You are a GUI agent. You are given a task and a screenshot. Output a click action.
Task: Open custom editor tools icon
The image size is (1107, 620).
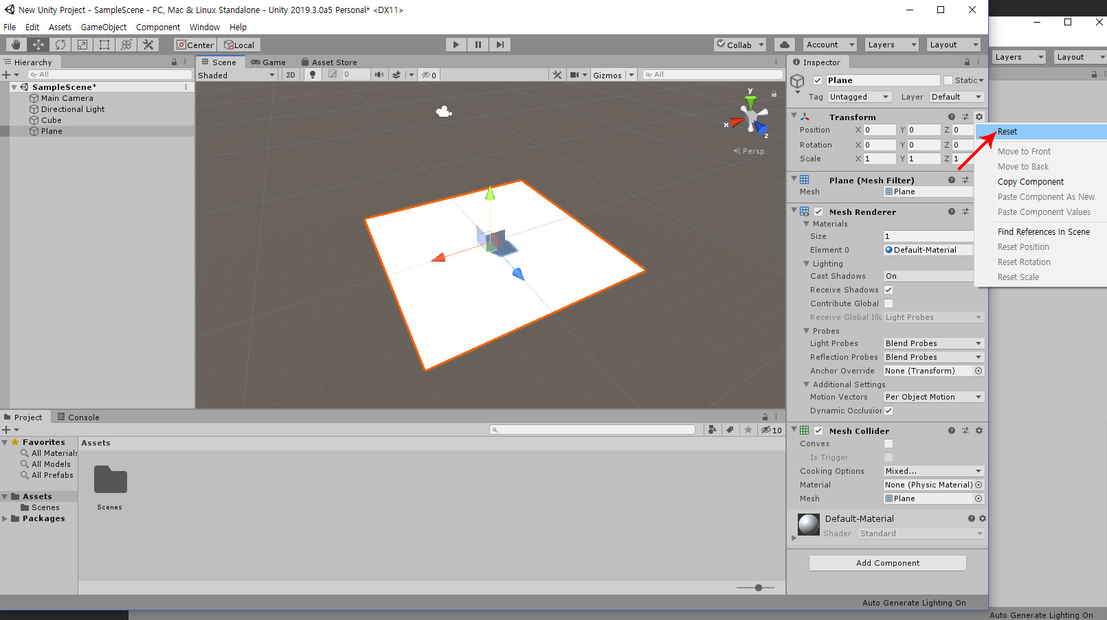pos(148,45)
